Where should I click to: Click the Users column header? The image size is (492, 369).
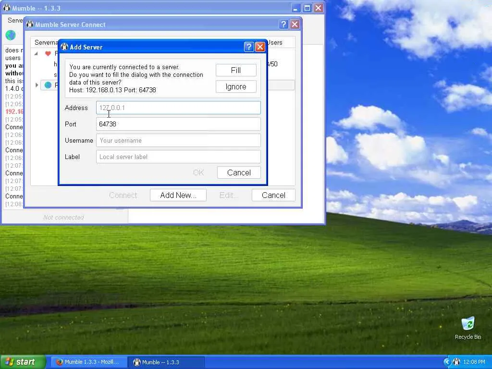pyautogui.click(x=275, y=42)
